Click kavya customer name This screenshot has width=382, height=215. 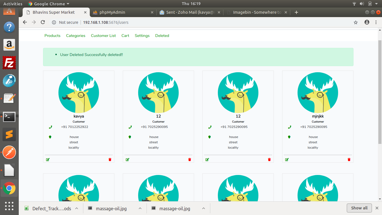tap(79, 116)
